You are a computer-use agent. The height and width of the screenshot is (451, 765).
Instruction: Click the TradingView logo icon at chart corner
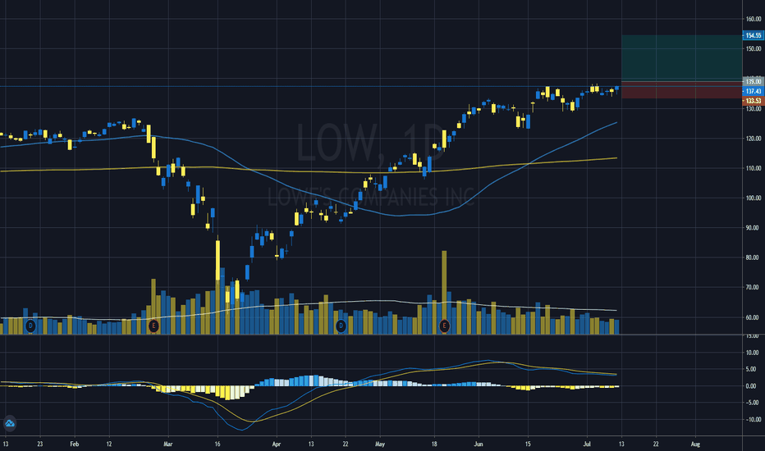click(10, 423)
